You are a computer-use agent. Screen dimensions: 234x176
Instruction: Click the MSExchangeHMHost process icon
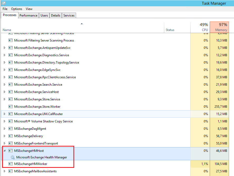[x=11, y=151]
